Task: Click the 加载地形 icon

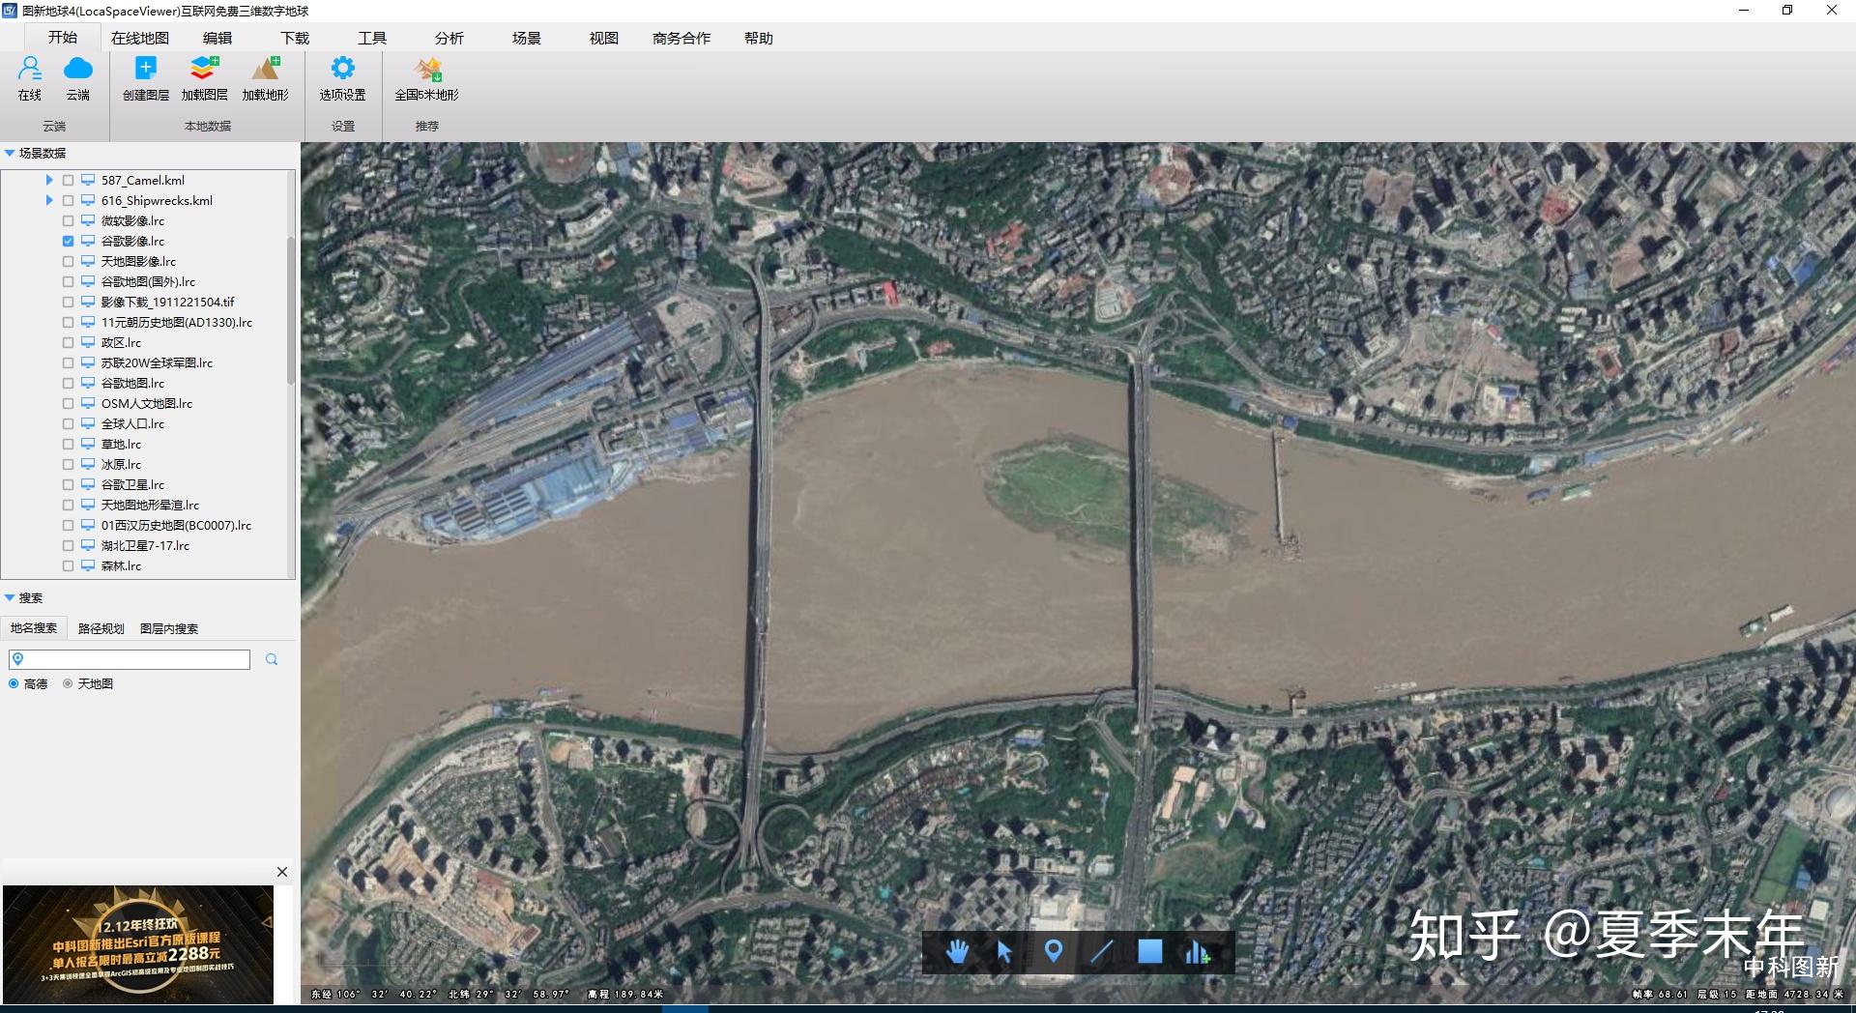Action: click(266, 69)
